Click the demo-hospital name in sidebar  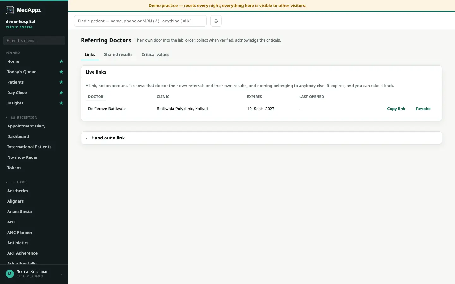[x=21, y=21]
